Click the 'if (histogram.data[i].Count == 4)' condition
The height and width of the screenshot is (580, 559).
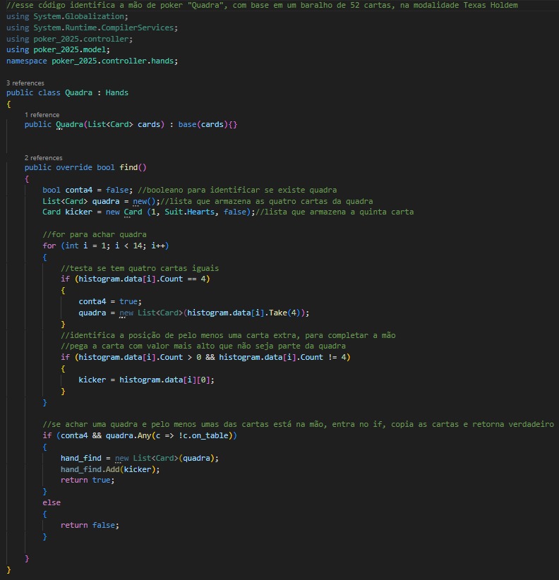pos(135,279)
